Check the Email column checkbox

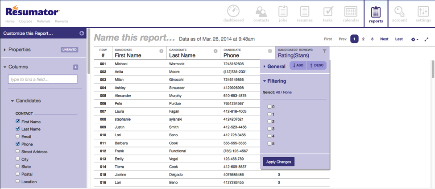pyautogui.click(x=18, y=137)
